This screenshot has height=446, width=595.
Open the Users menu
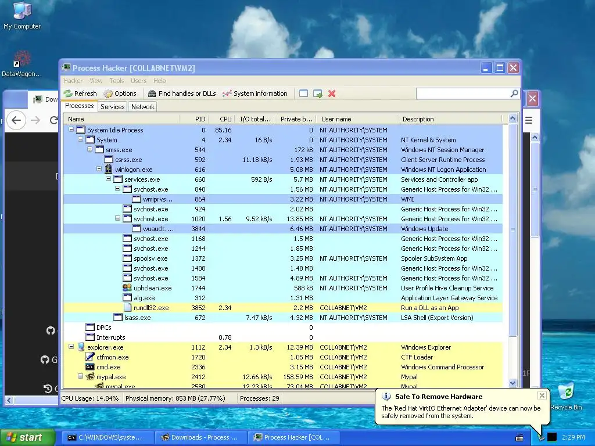click(x=138, y=81)
